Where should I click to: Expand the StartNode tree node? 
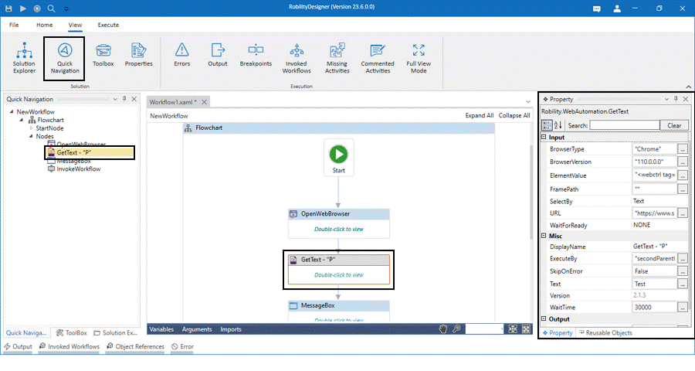tap(31, 128)
